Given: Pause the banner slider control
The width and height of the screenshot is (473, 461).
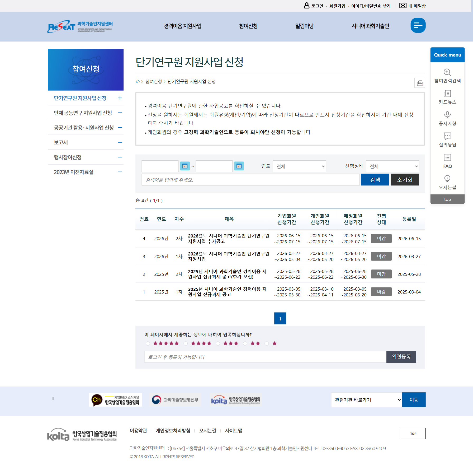Looking at the screenshot, I should [53, 398].
